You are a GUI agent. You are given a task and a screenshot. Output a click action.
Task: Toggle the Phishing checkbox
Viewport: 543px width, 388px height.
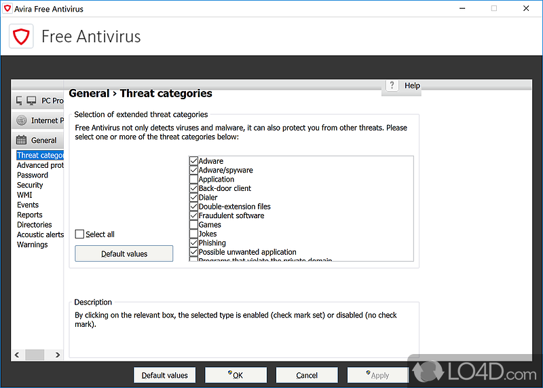point(194,243)
